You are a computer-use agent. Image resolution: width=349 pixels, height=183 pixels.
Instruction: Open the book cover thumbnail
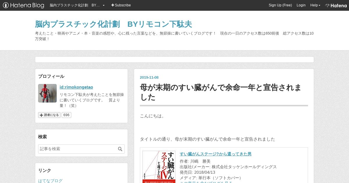[x=159, y=167]
